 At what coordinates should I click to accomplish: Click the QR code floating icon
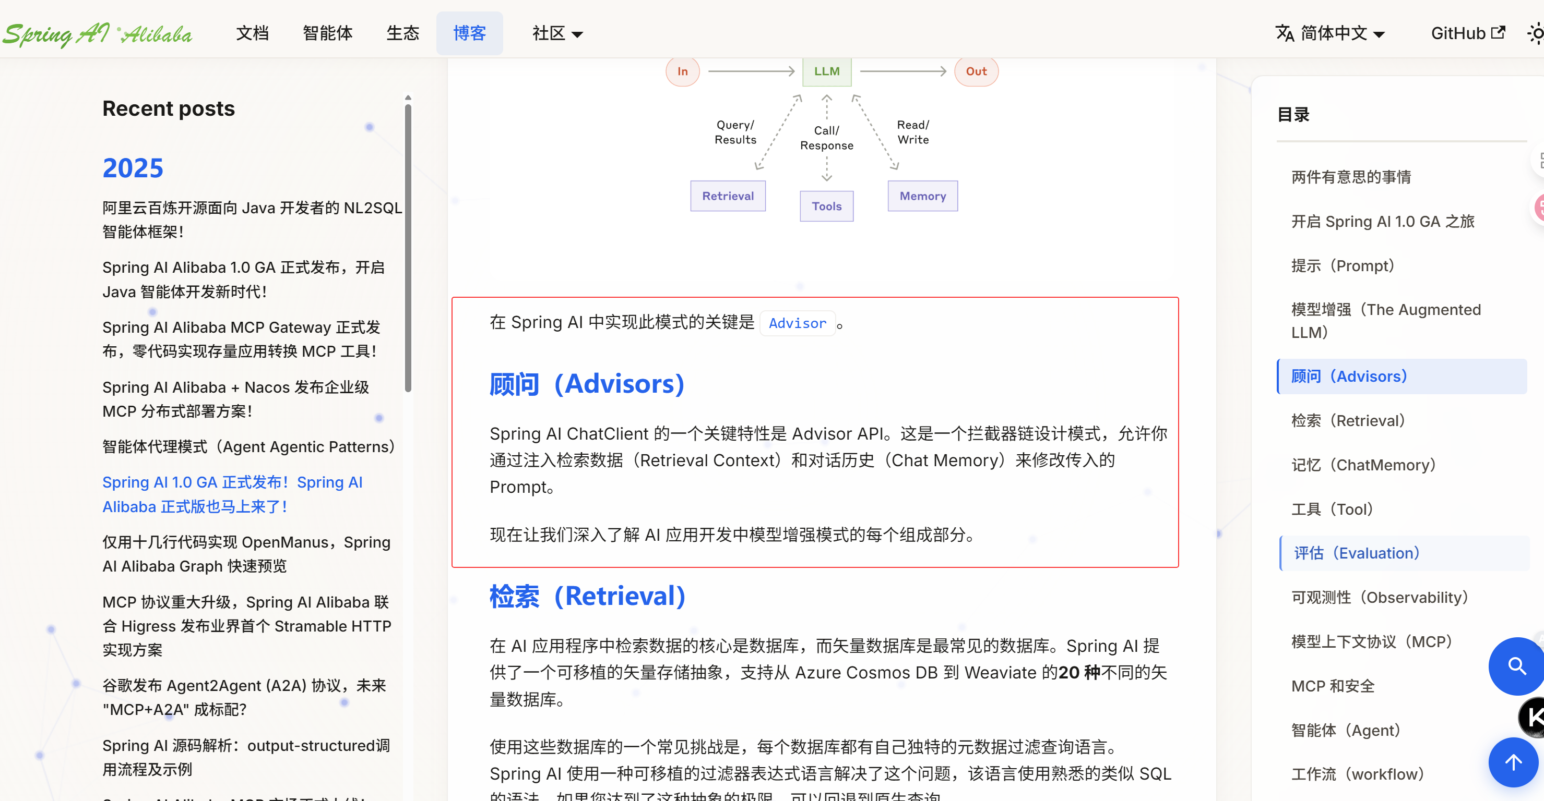click(1539, 160)
